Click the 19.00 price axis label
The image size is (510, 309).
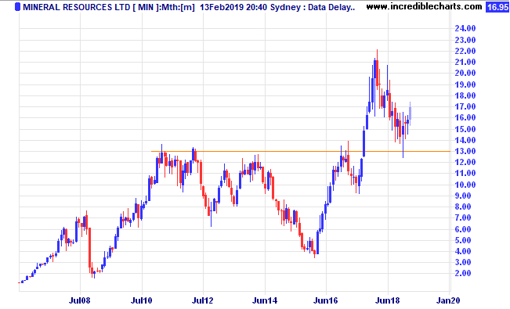(x=465, y=84)
